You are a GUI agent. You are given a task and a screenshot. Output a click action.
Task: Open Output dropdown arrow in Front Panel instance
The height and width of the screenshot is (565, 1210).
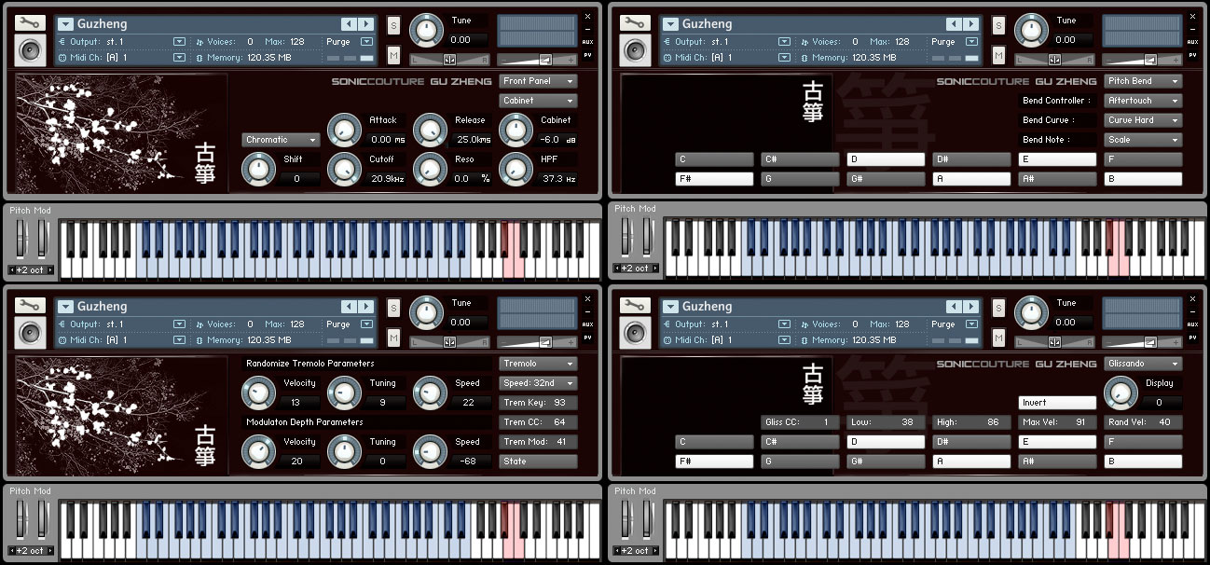click(x=179, y=42)
